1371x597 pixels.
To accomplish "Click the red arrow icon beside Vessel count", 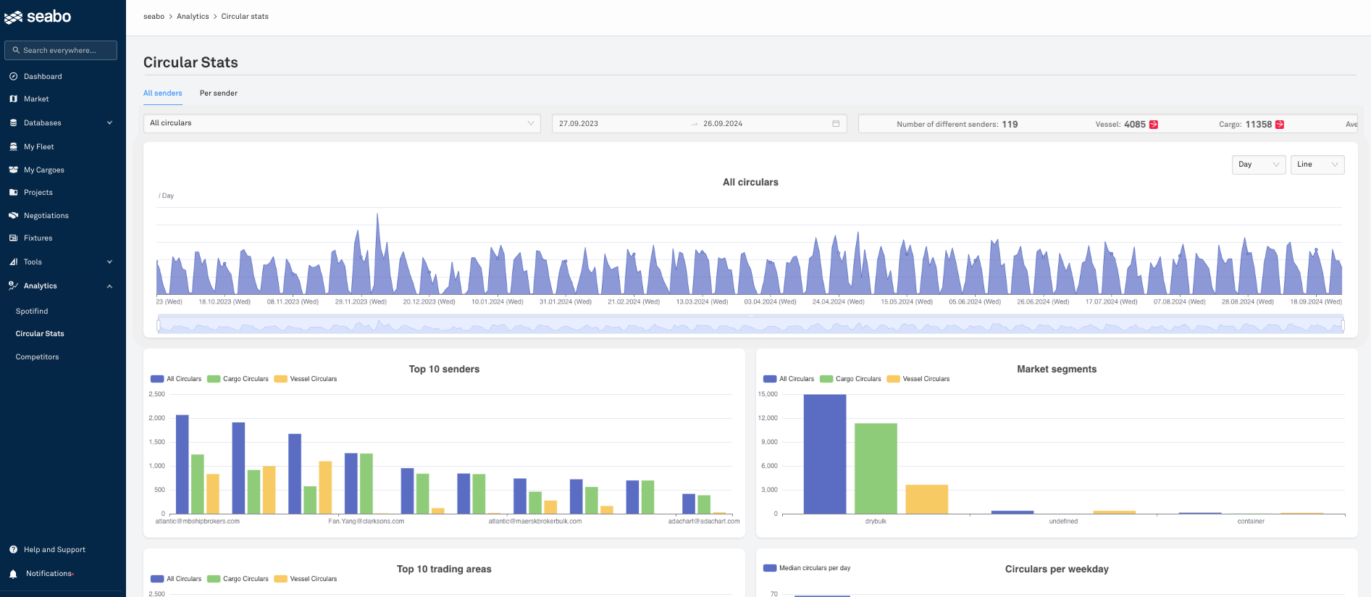I will tap(1154, 125).
